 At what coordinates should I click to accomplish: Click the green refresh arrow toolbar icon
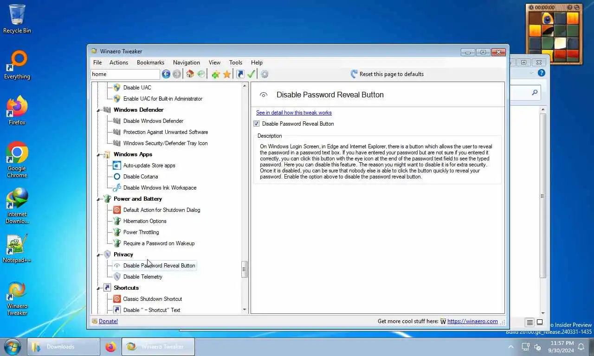point(201,74)
